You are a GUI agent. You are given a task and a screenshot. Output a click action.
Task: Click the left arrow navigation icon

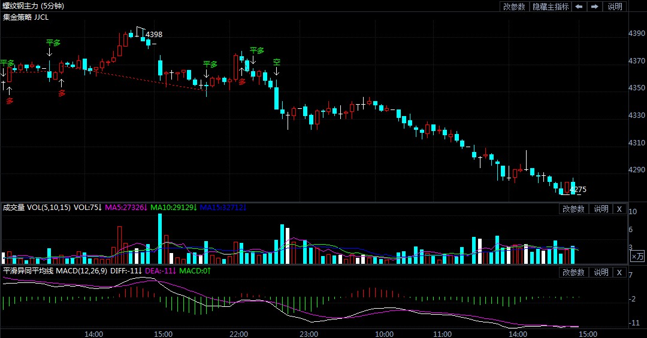[x=579, y=7]
